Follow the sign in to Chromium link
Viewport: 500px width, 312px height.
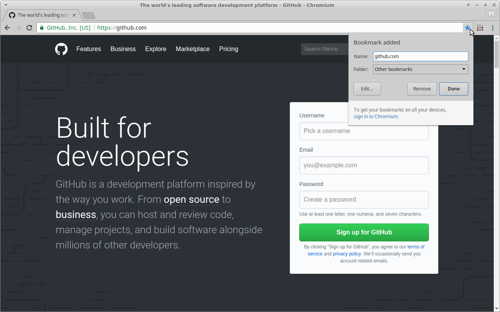click(x=376, y=117)
